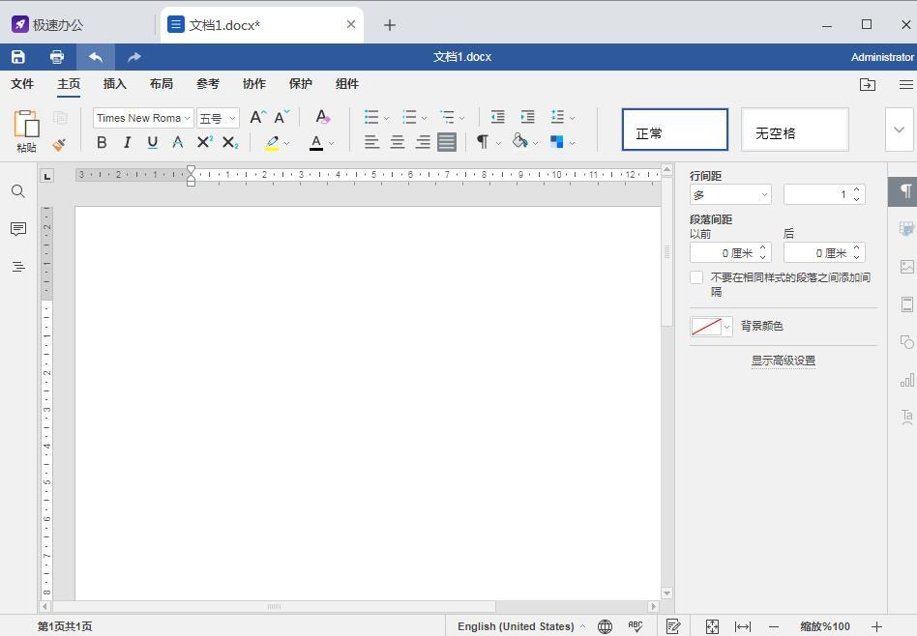917x636 pixels.
Task: Switch to the 布局 tab
Action: pyautogui.click(x=162, y=84)
